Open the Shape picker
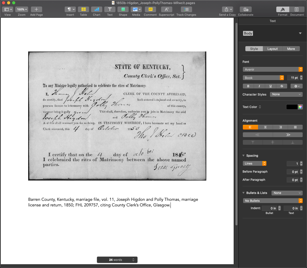 (123, 9)
